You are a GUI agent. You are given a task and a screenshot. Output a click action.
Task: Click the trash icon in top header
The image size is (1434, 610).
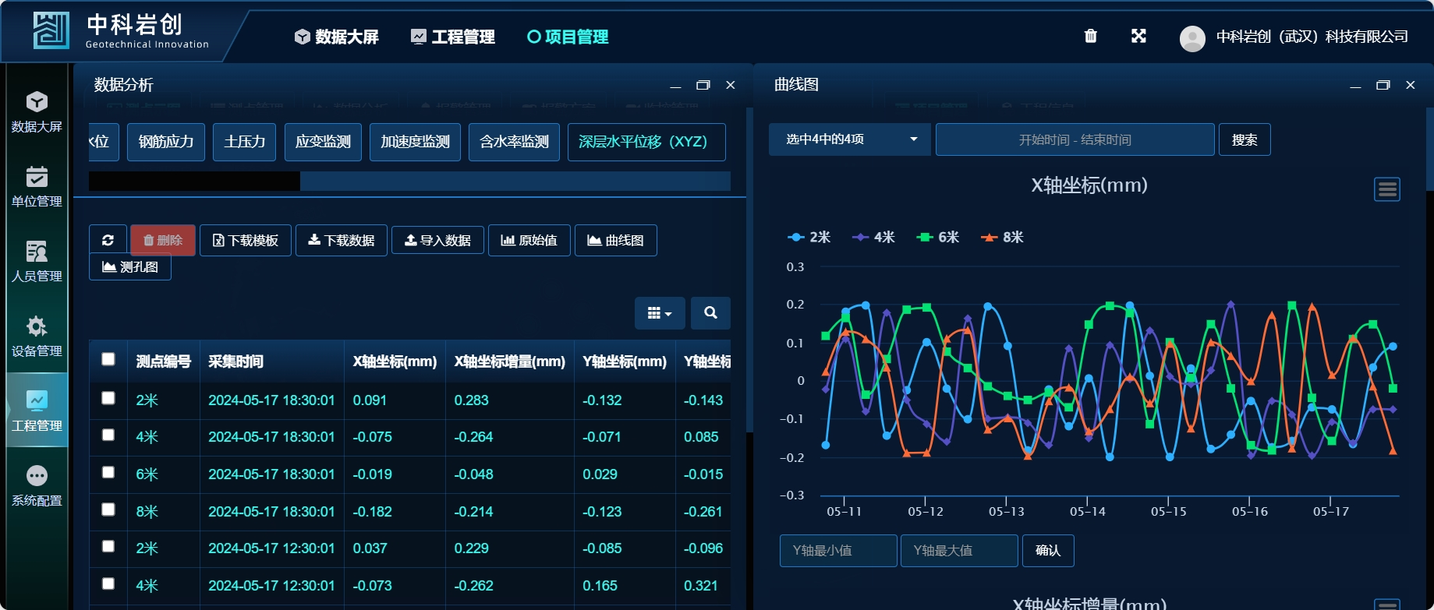1091,36
